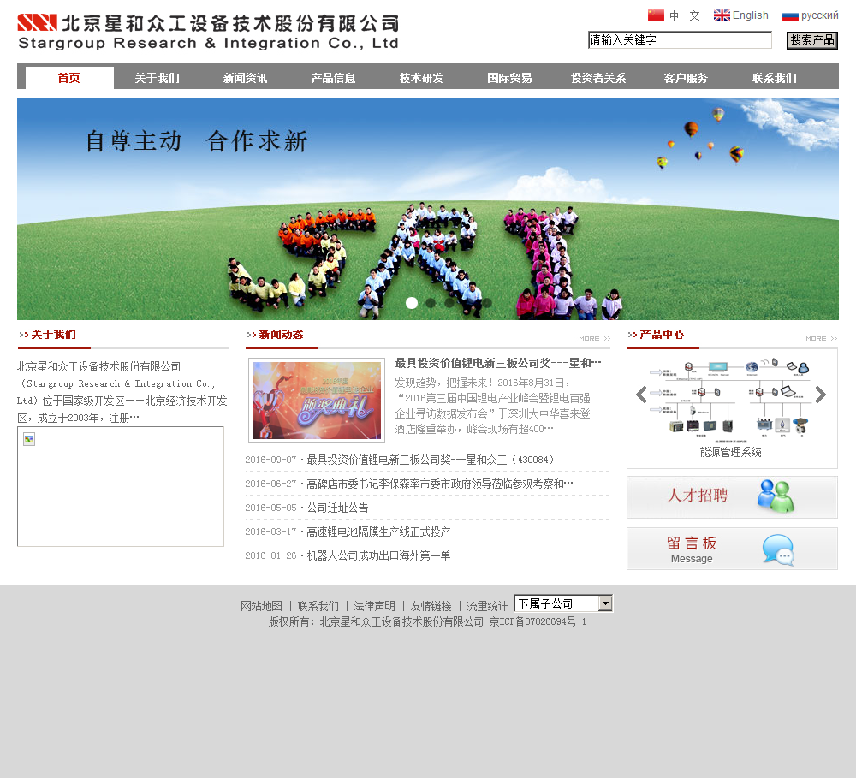Open the 国际贸易 menu item

(x=509, y=78)
